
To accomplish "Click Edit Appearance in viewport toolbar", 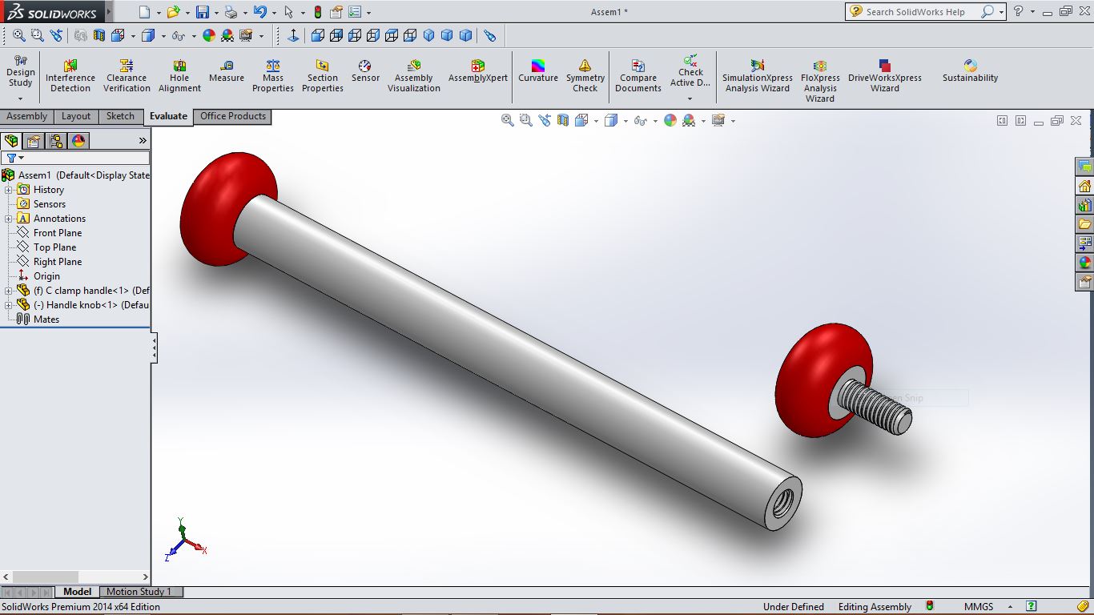I will [x=670, y=120].
